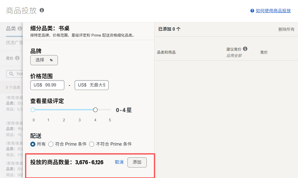
Task: Click the blue question-mark help icon
Action: [252, 11]
